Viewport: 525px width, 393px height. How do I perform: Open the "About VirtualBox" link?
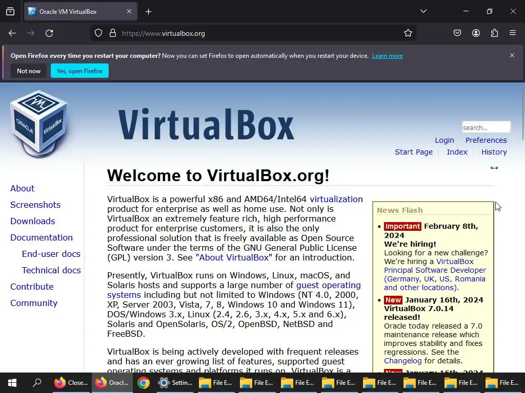(x=234, y=258)
